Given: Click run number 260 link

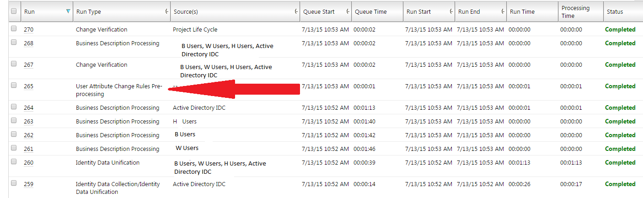Looking at the screenshot, I should click(28, 163).
